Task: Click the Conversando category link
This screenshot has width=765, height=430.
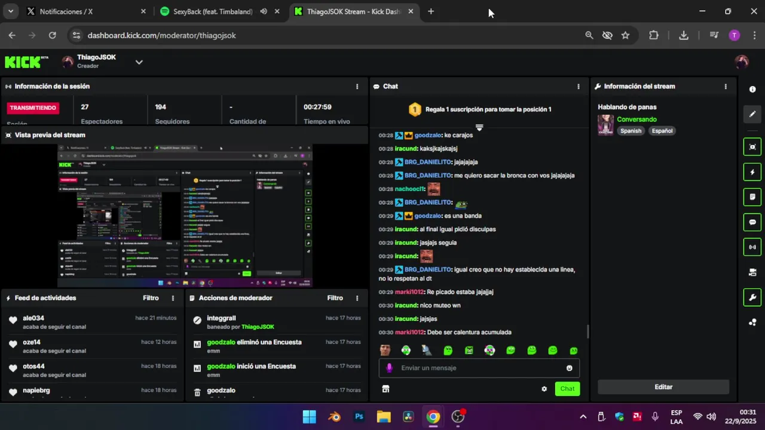Action: click(637, 119)
